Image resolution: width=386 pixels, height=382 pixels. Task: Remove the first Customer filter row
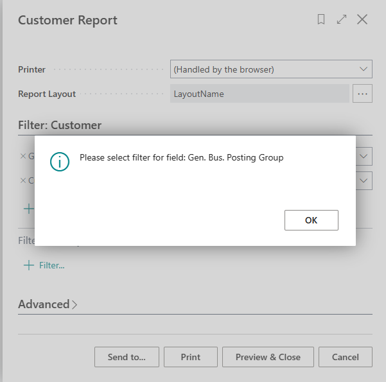23,156
